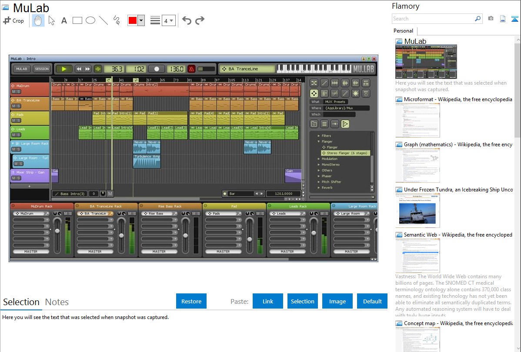This screenshot has width=521, height=352.
Task: Open the line width dropdown
Action: pyautogui.click(x=168, y=20)
